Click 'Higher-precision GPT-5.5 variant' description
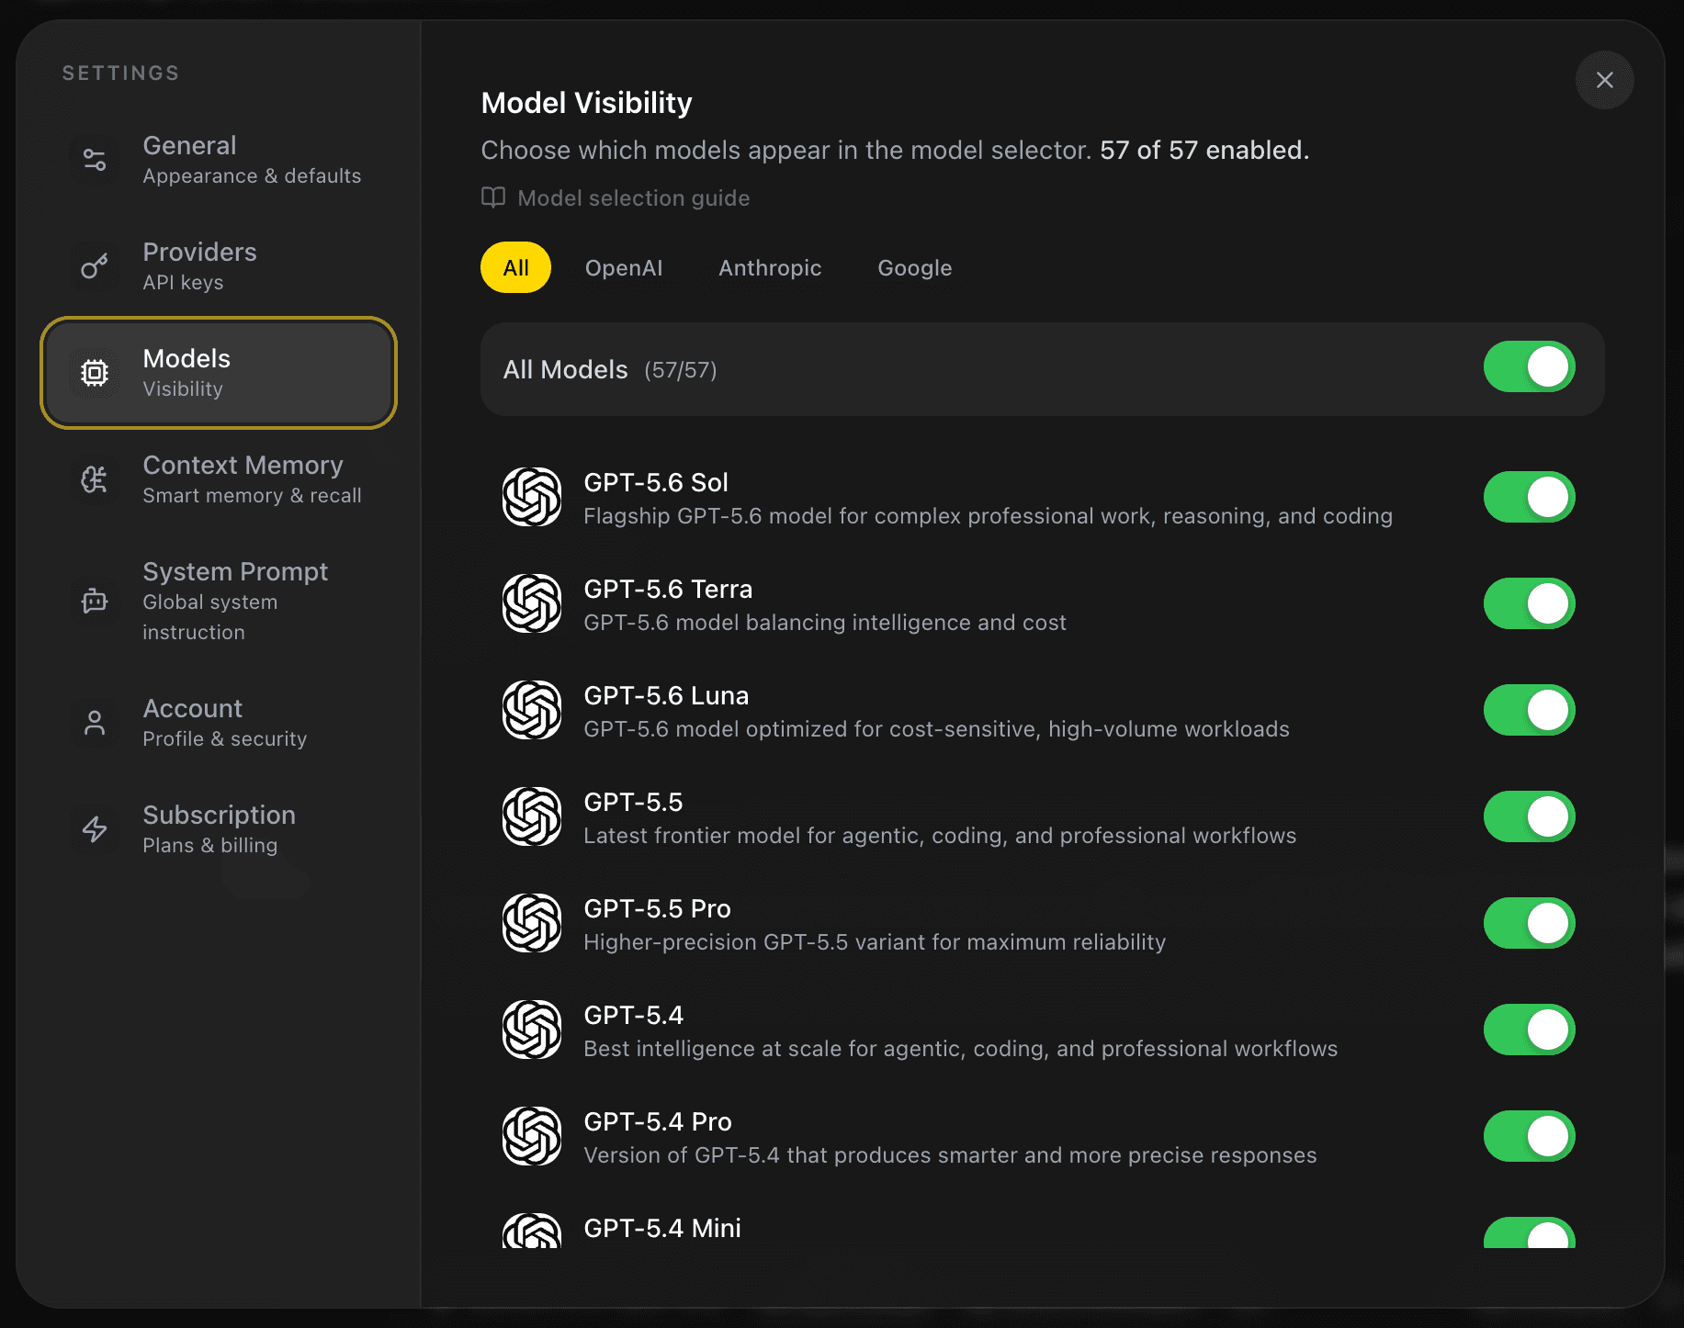 875,941
